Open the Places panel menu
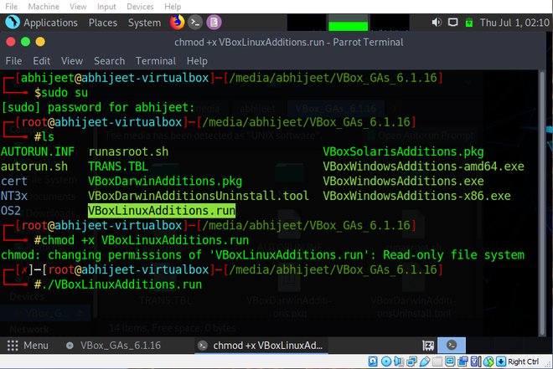 coord(102,23)
